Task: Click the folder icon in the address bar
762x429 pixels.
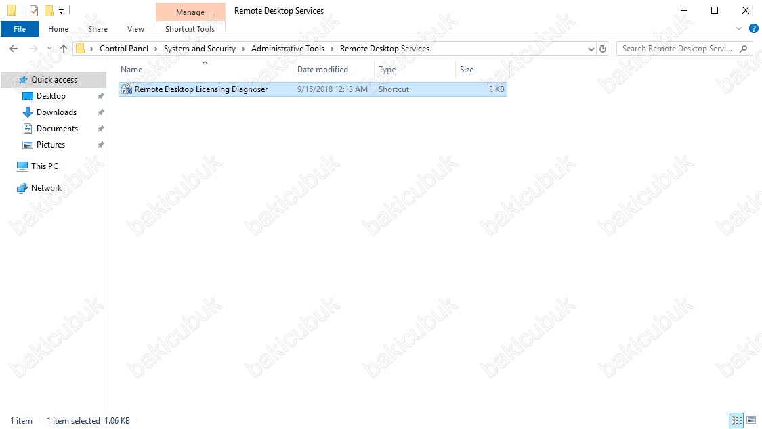Action: coord(80,49)
